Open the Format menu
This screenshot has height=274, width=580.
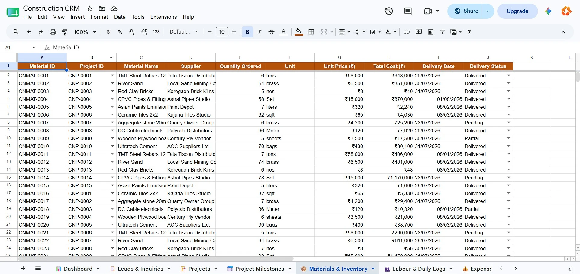(x=99, y=17)
